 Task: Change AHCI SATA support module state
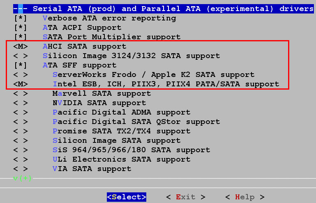[21, 47]
